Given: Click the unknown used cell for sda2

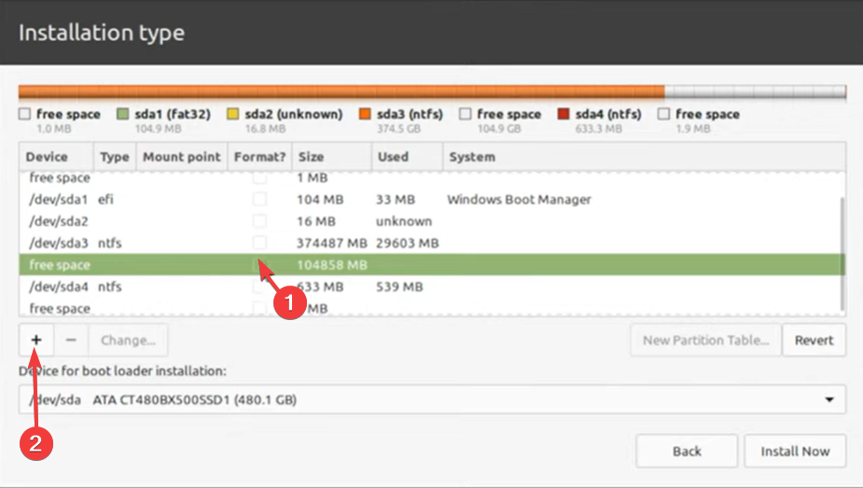Looking at the screenshot, I should pos(404,221).
